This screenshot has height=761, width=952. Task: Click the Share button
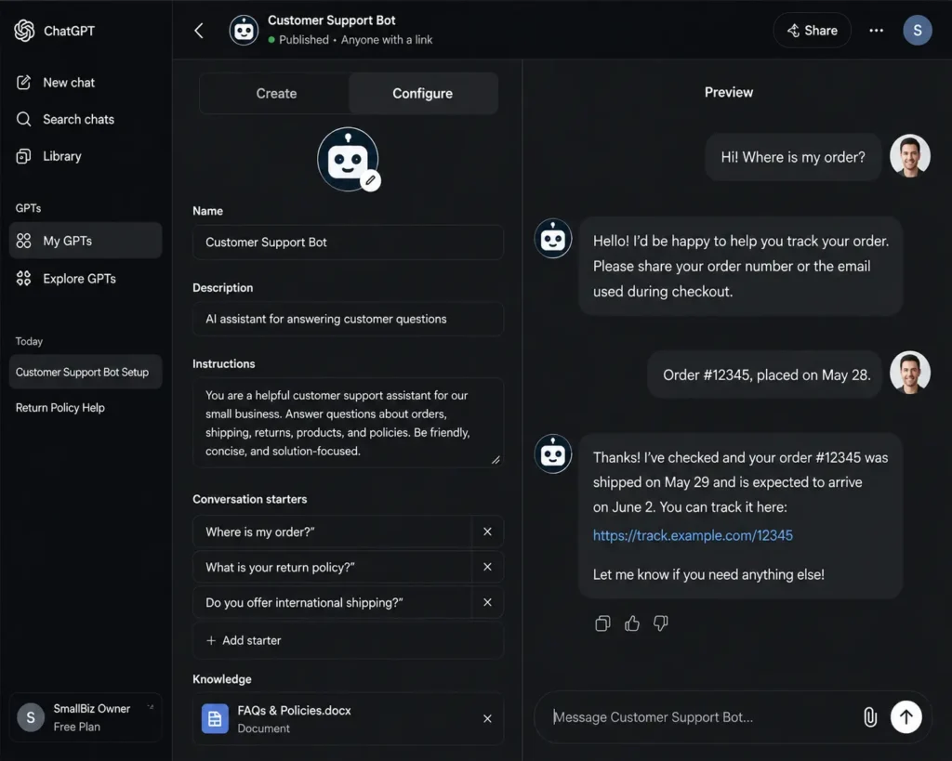click(x=813, y=31)
